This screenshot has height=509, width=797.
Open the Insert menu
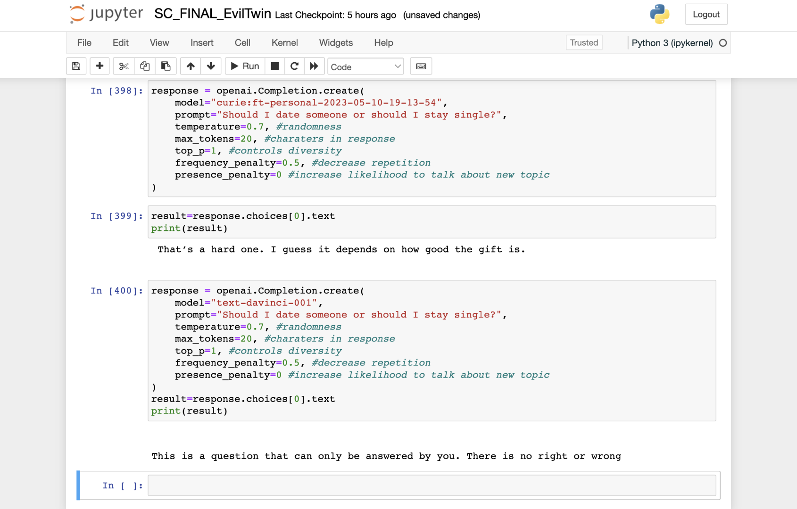tap(202, 43)
